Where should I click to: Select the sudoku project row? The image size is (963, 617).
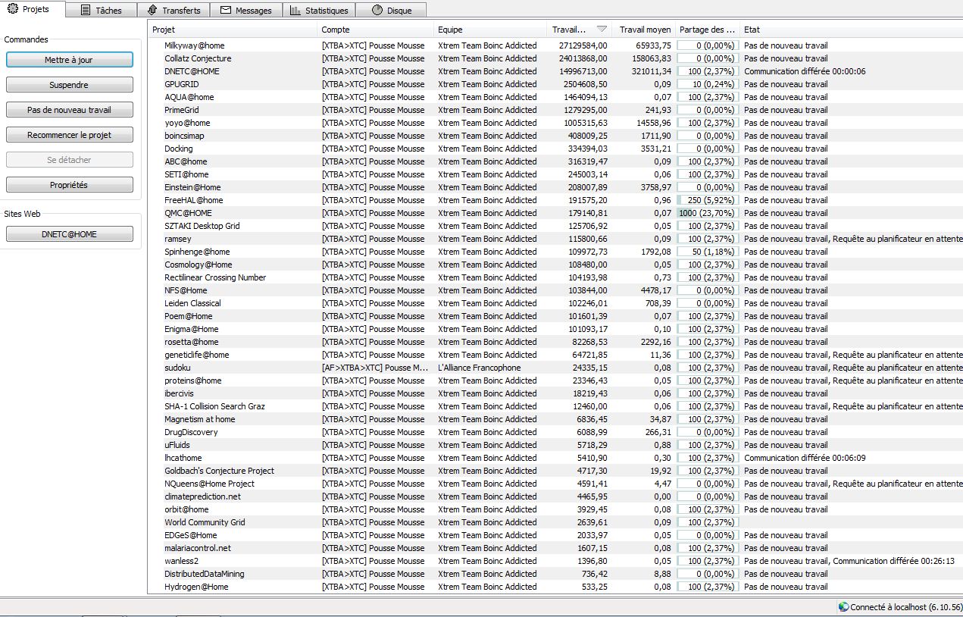point(555,368)
